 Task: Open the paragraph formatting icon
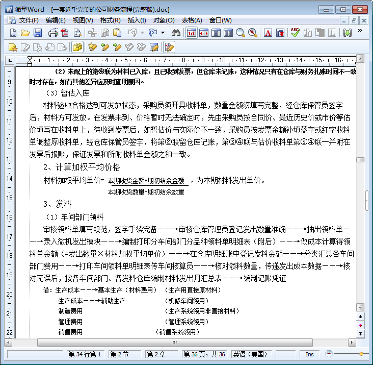point(280,33)
